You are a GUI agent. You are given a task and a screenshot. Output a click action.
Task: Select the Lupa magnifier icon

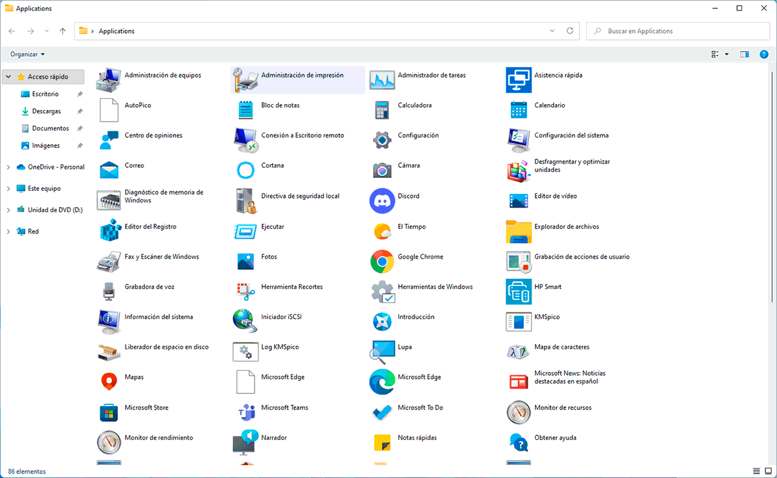pyautogui.click(x=382, y=352)
